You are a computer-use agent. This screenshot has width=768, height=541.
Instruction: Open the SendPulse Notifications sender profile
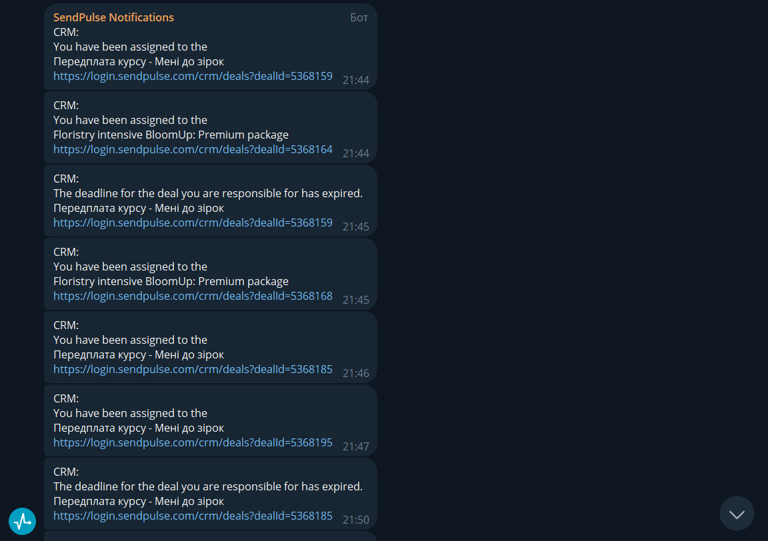[113, 17]
